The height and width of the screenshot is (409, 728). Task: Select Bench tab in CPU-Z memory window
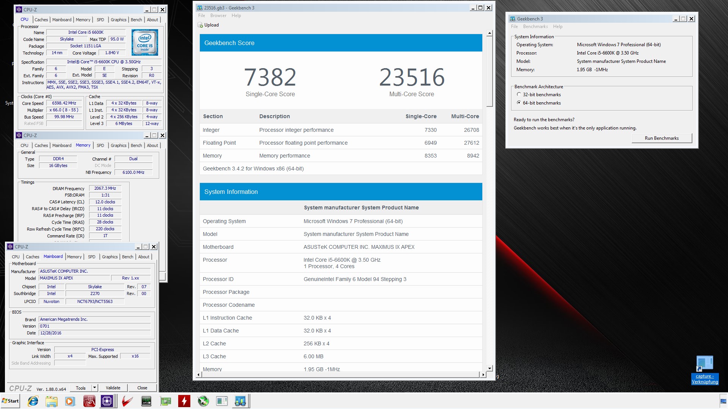pyautogui.click(x=136, y=145)
